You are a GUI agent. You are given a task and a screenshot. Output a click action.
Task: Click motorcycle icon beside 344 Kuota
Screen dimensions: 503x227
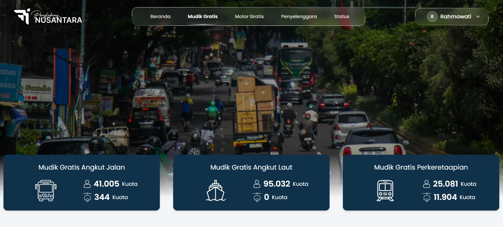(x=87, y=197)
